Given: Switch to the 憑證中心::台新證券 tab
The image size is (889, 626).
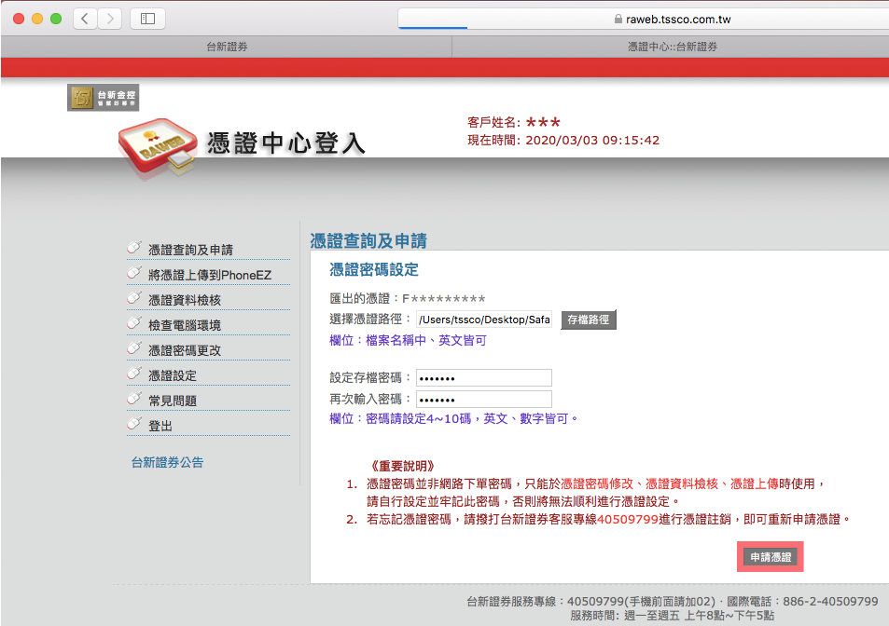Looking at the screenshot, I should coord(672,47).
